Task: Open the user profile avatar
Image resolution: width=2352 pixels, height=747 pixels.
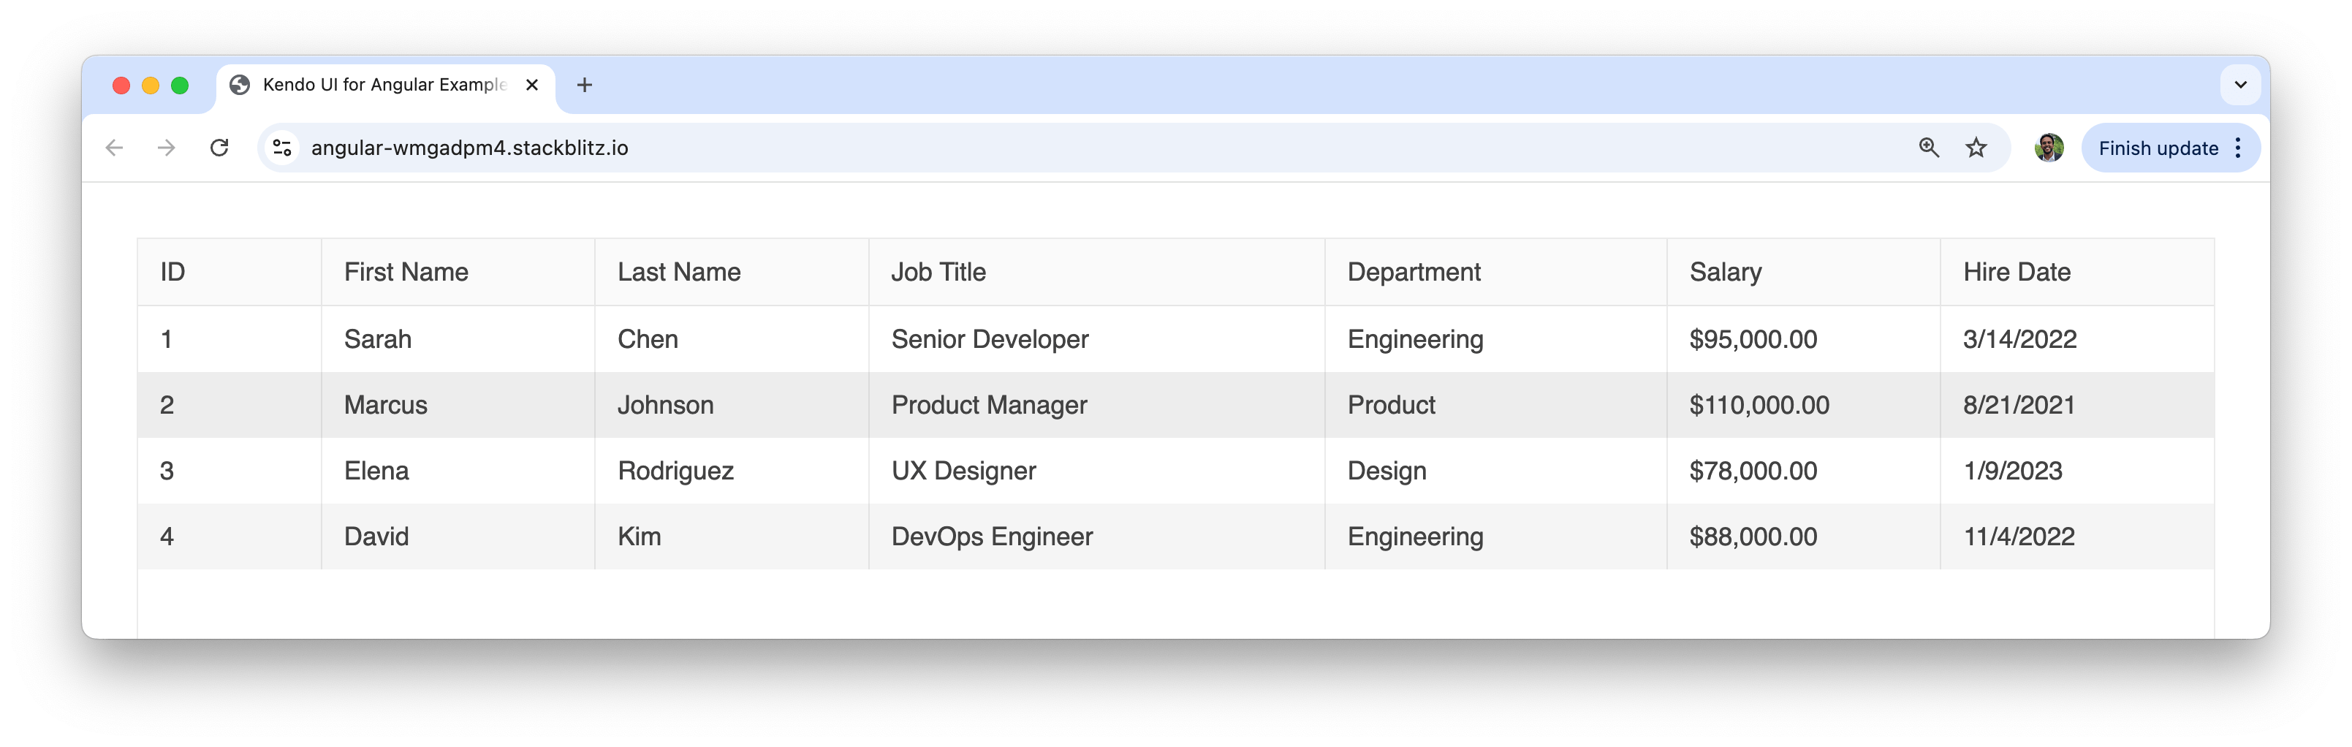Action: point(2049,148)
